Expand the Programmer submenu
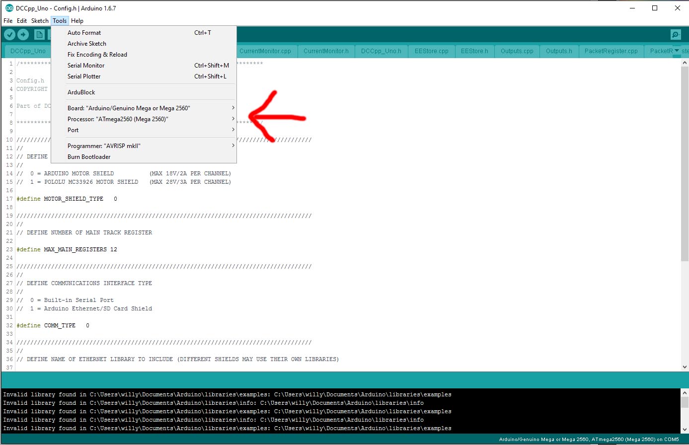 click(152, 146)
